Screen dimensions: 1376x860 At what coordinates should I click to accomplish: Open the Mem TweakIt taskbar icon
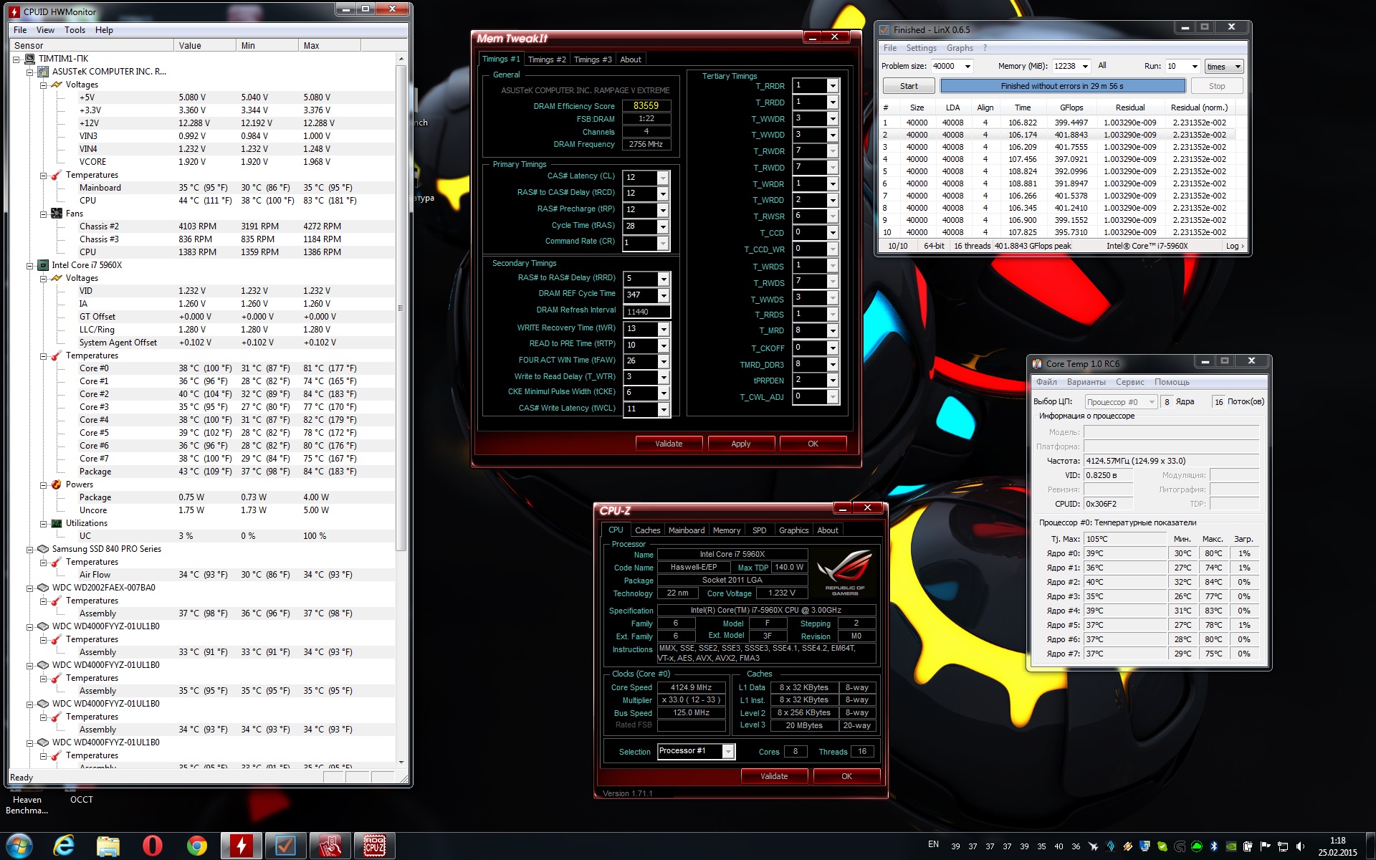coord(330,846)
